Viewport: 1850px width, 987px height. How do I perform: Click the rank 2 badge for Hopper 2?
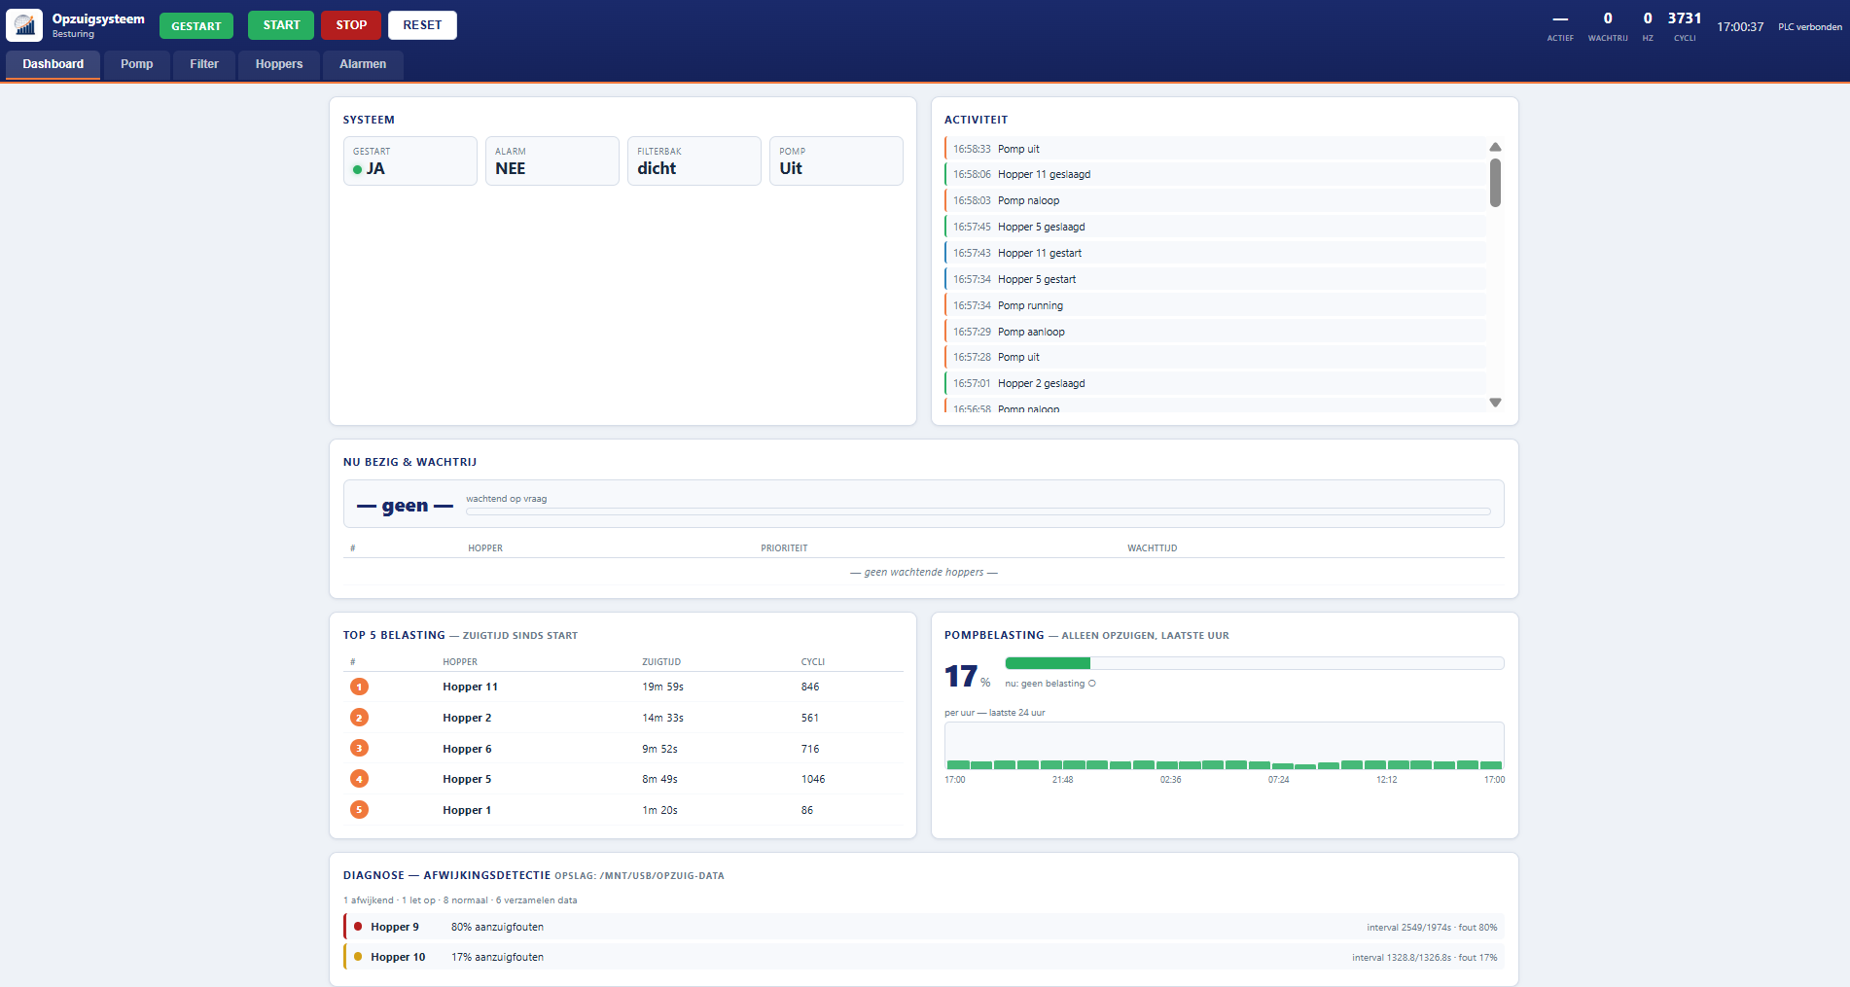click(x=359, y=718)
